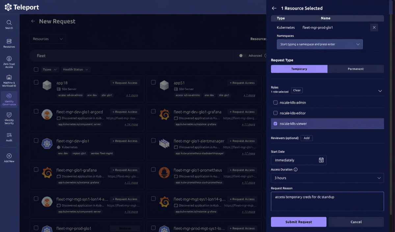Click fleet-mgr-glo1-grafana Grafana icon
Screen dimensions: 395x232
pos(47,173)
